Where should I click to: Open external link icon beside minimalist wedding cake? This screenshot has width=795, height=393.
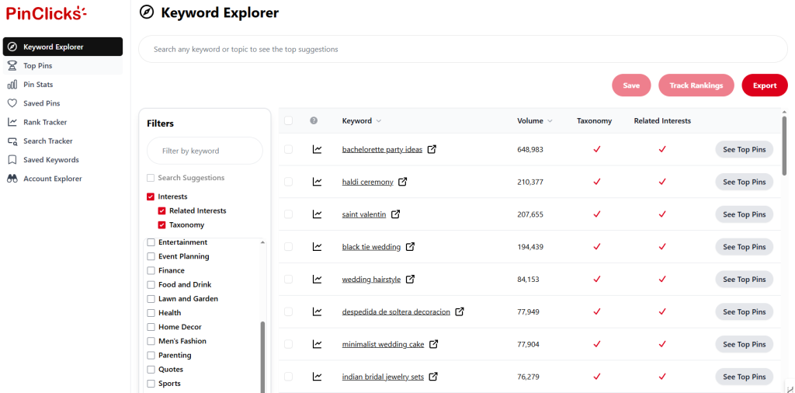[x=433, y=344]
